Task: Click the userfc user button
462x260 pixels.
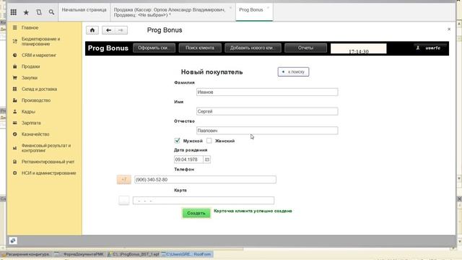Action: point(430,48)
